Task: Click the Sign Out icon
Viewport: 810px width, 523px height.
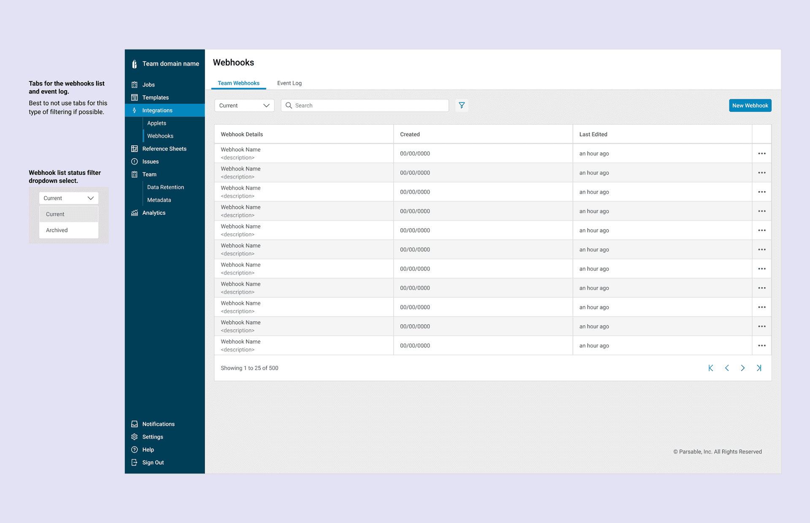Action: 135,463
